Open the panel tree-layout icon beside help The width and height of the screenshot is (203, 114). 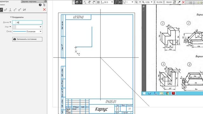click(x=44, y=5)
